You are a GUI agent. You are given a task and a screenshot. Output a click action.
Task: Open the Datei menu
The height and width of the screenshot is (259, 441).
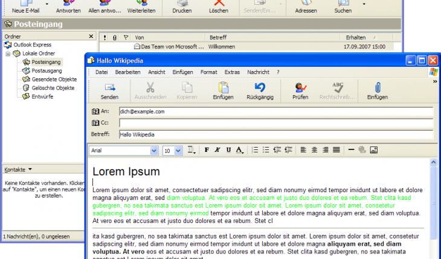click(x=101, y=72)
